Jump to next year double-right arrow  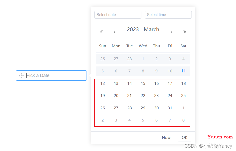(x=185, y=32)
